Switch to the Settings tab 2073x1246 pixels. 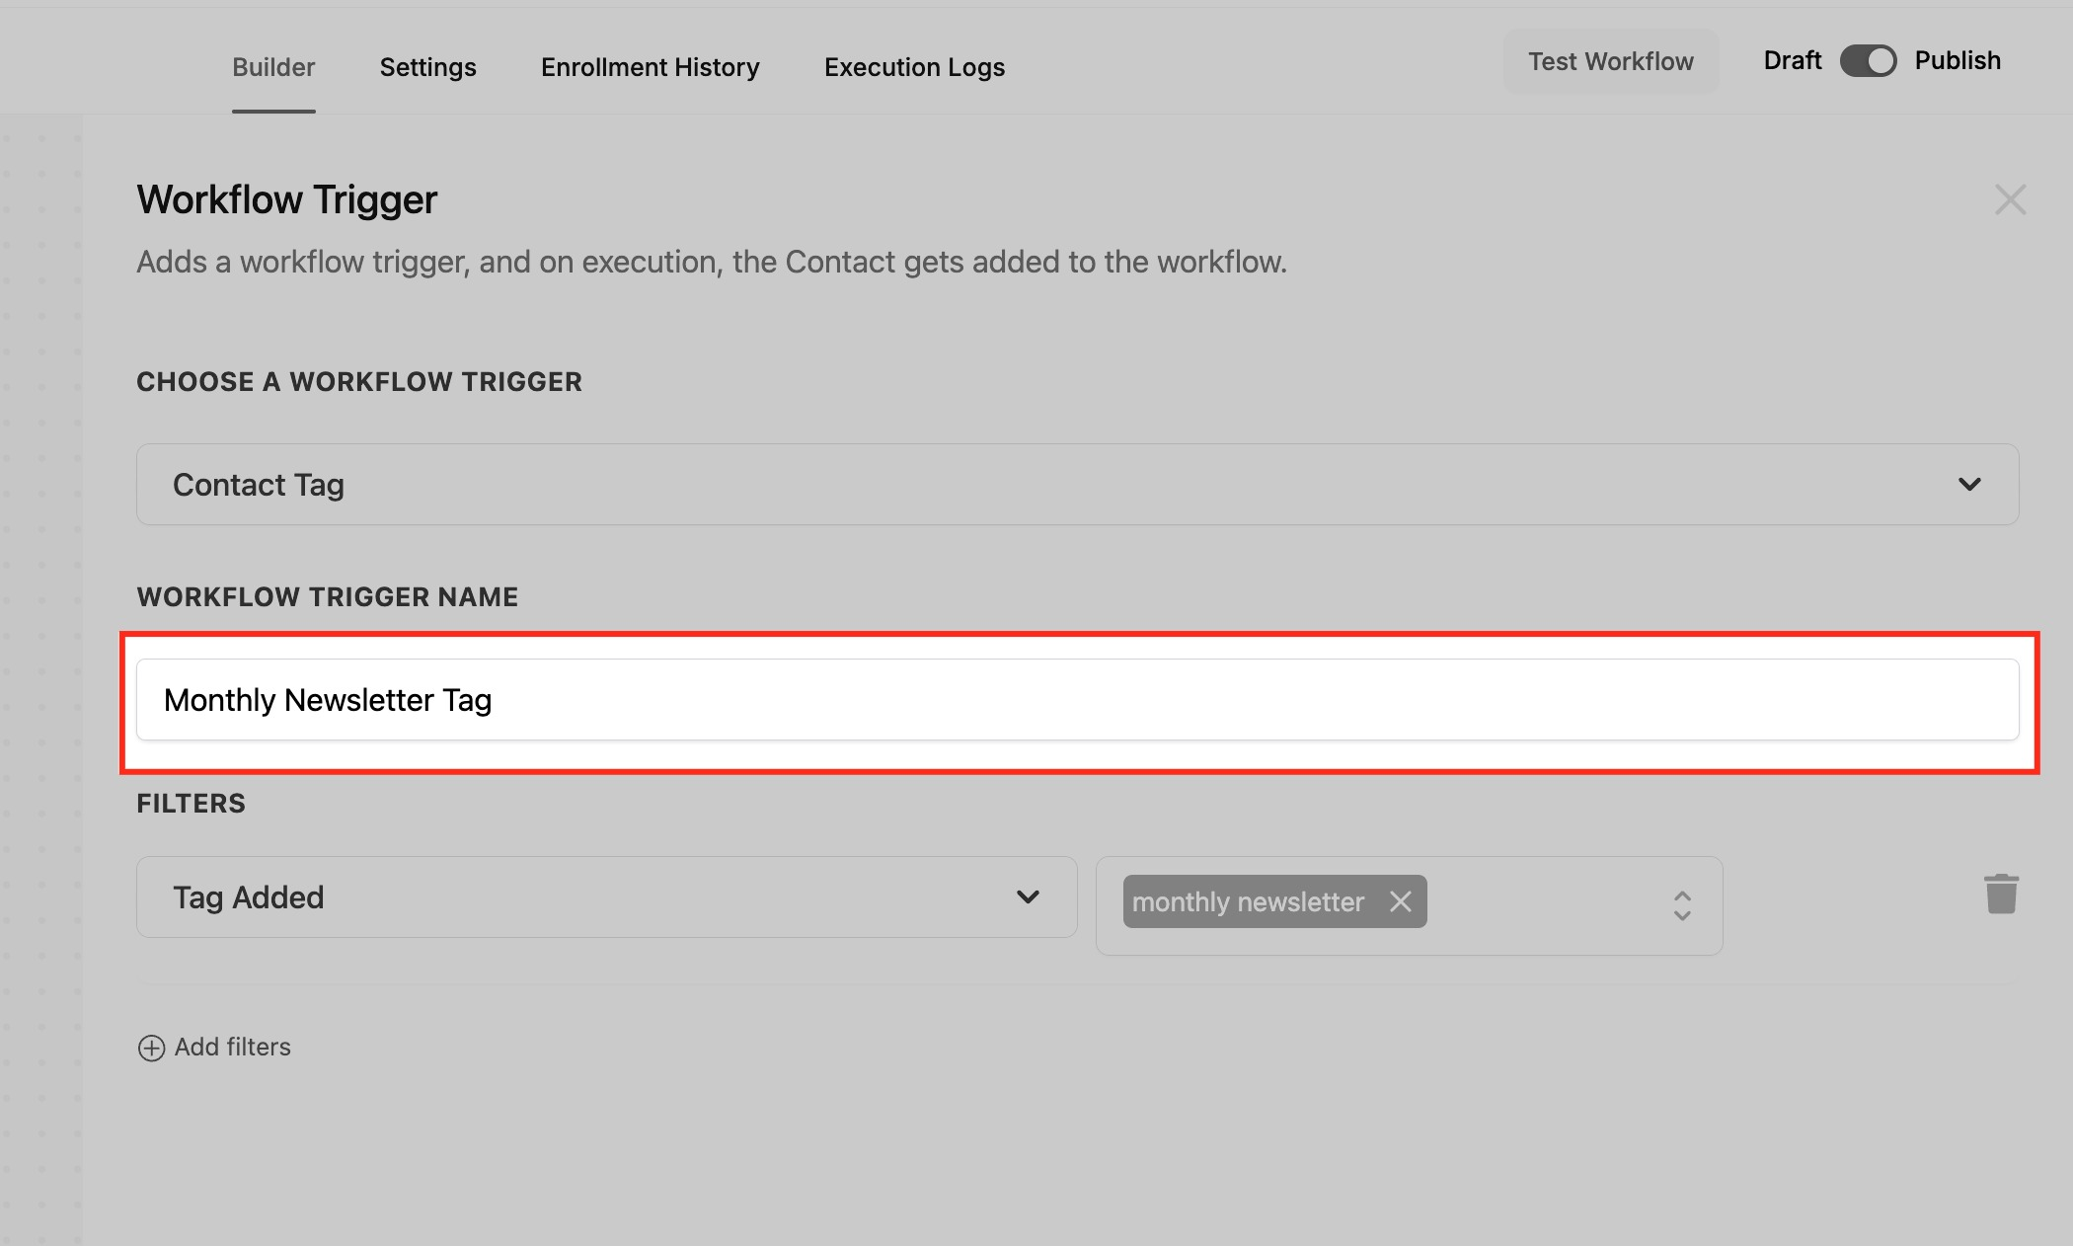[x=427, y=67]
